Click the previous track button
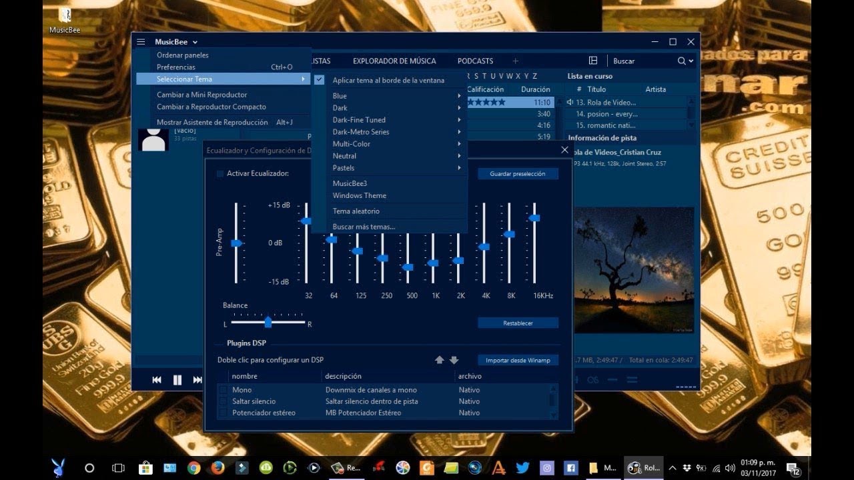The image size is (854, 480). pyautogui.click(x=157, y=380)
